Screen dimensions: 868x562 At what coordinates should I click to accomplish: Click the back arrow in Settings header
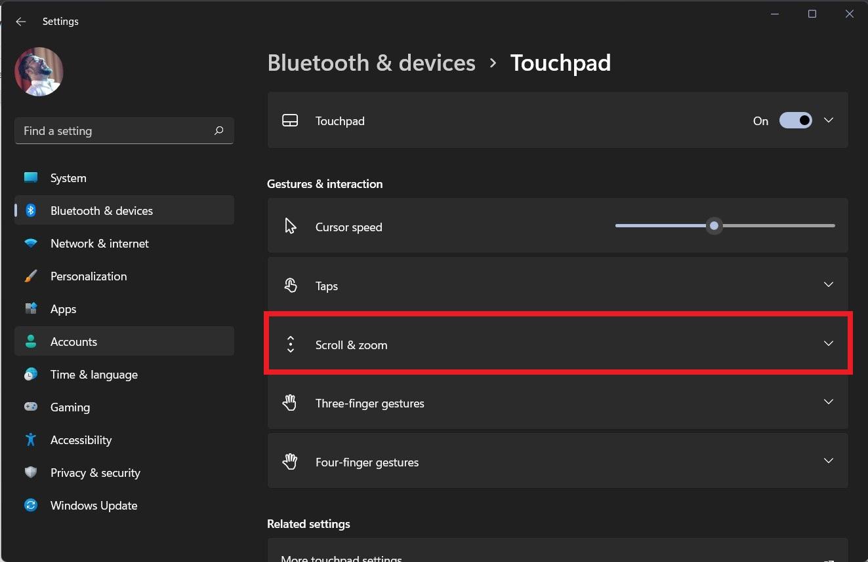point(21,22)
